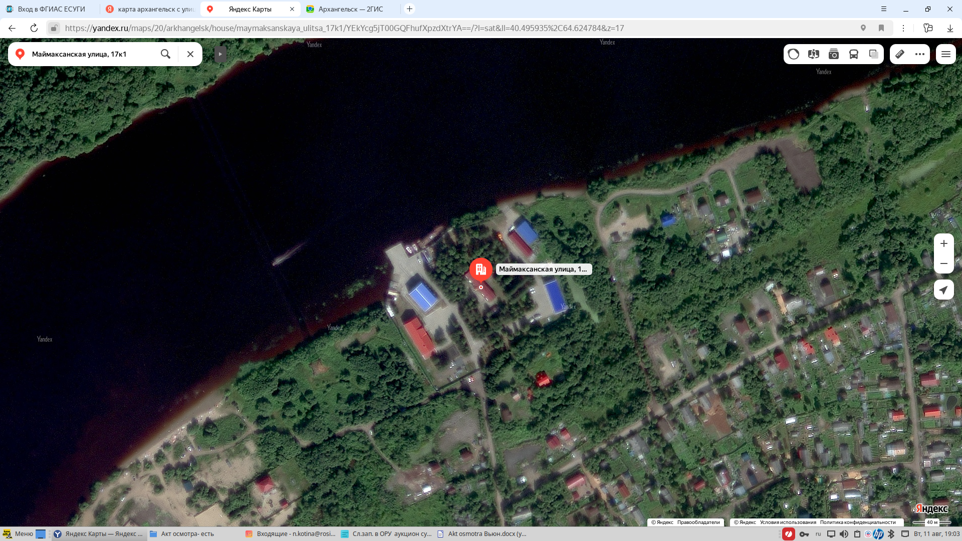The image size is (962, 541).
Task: Switch to Яндекс Карты taskbar window
Action: (99, 534)
